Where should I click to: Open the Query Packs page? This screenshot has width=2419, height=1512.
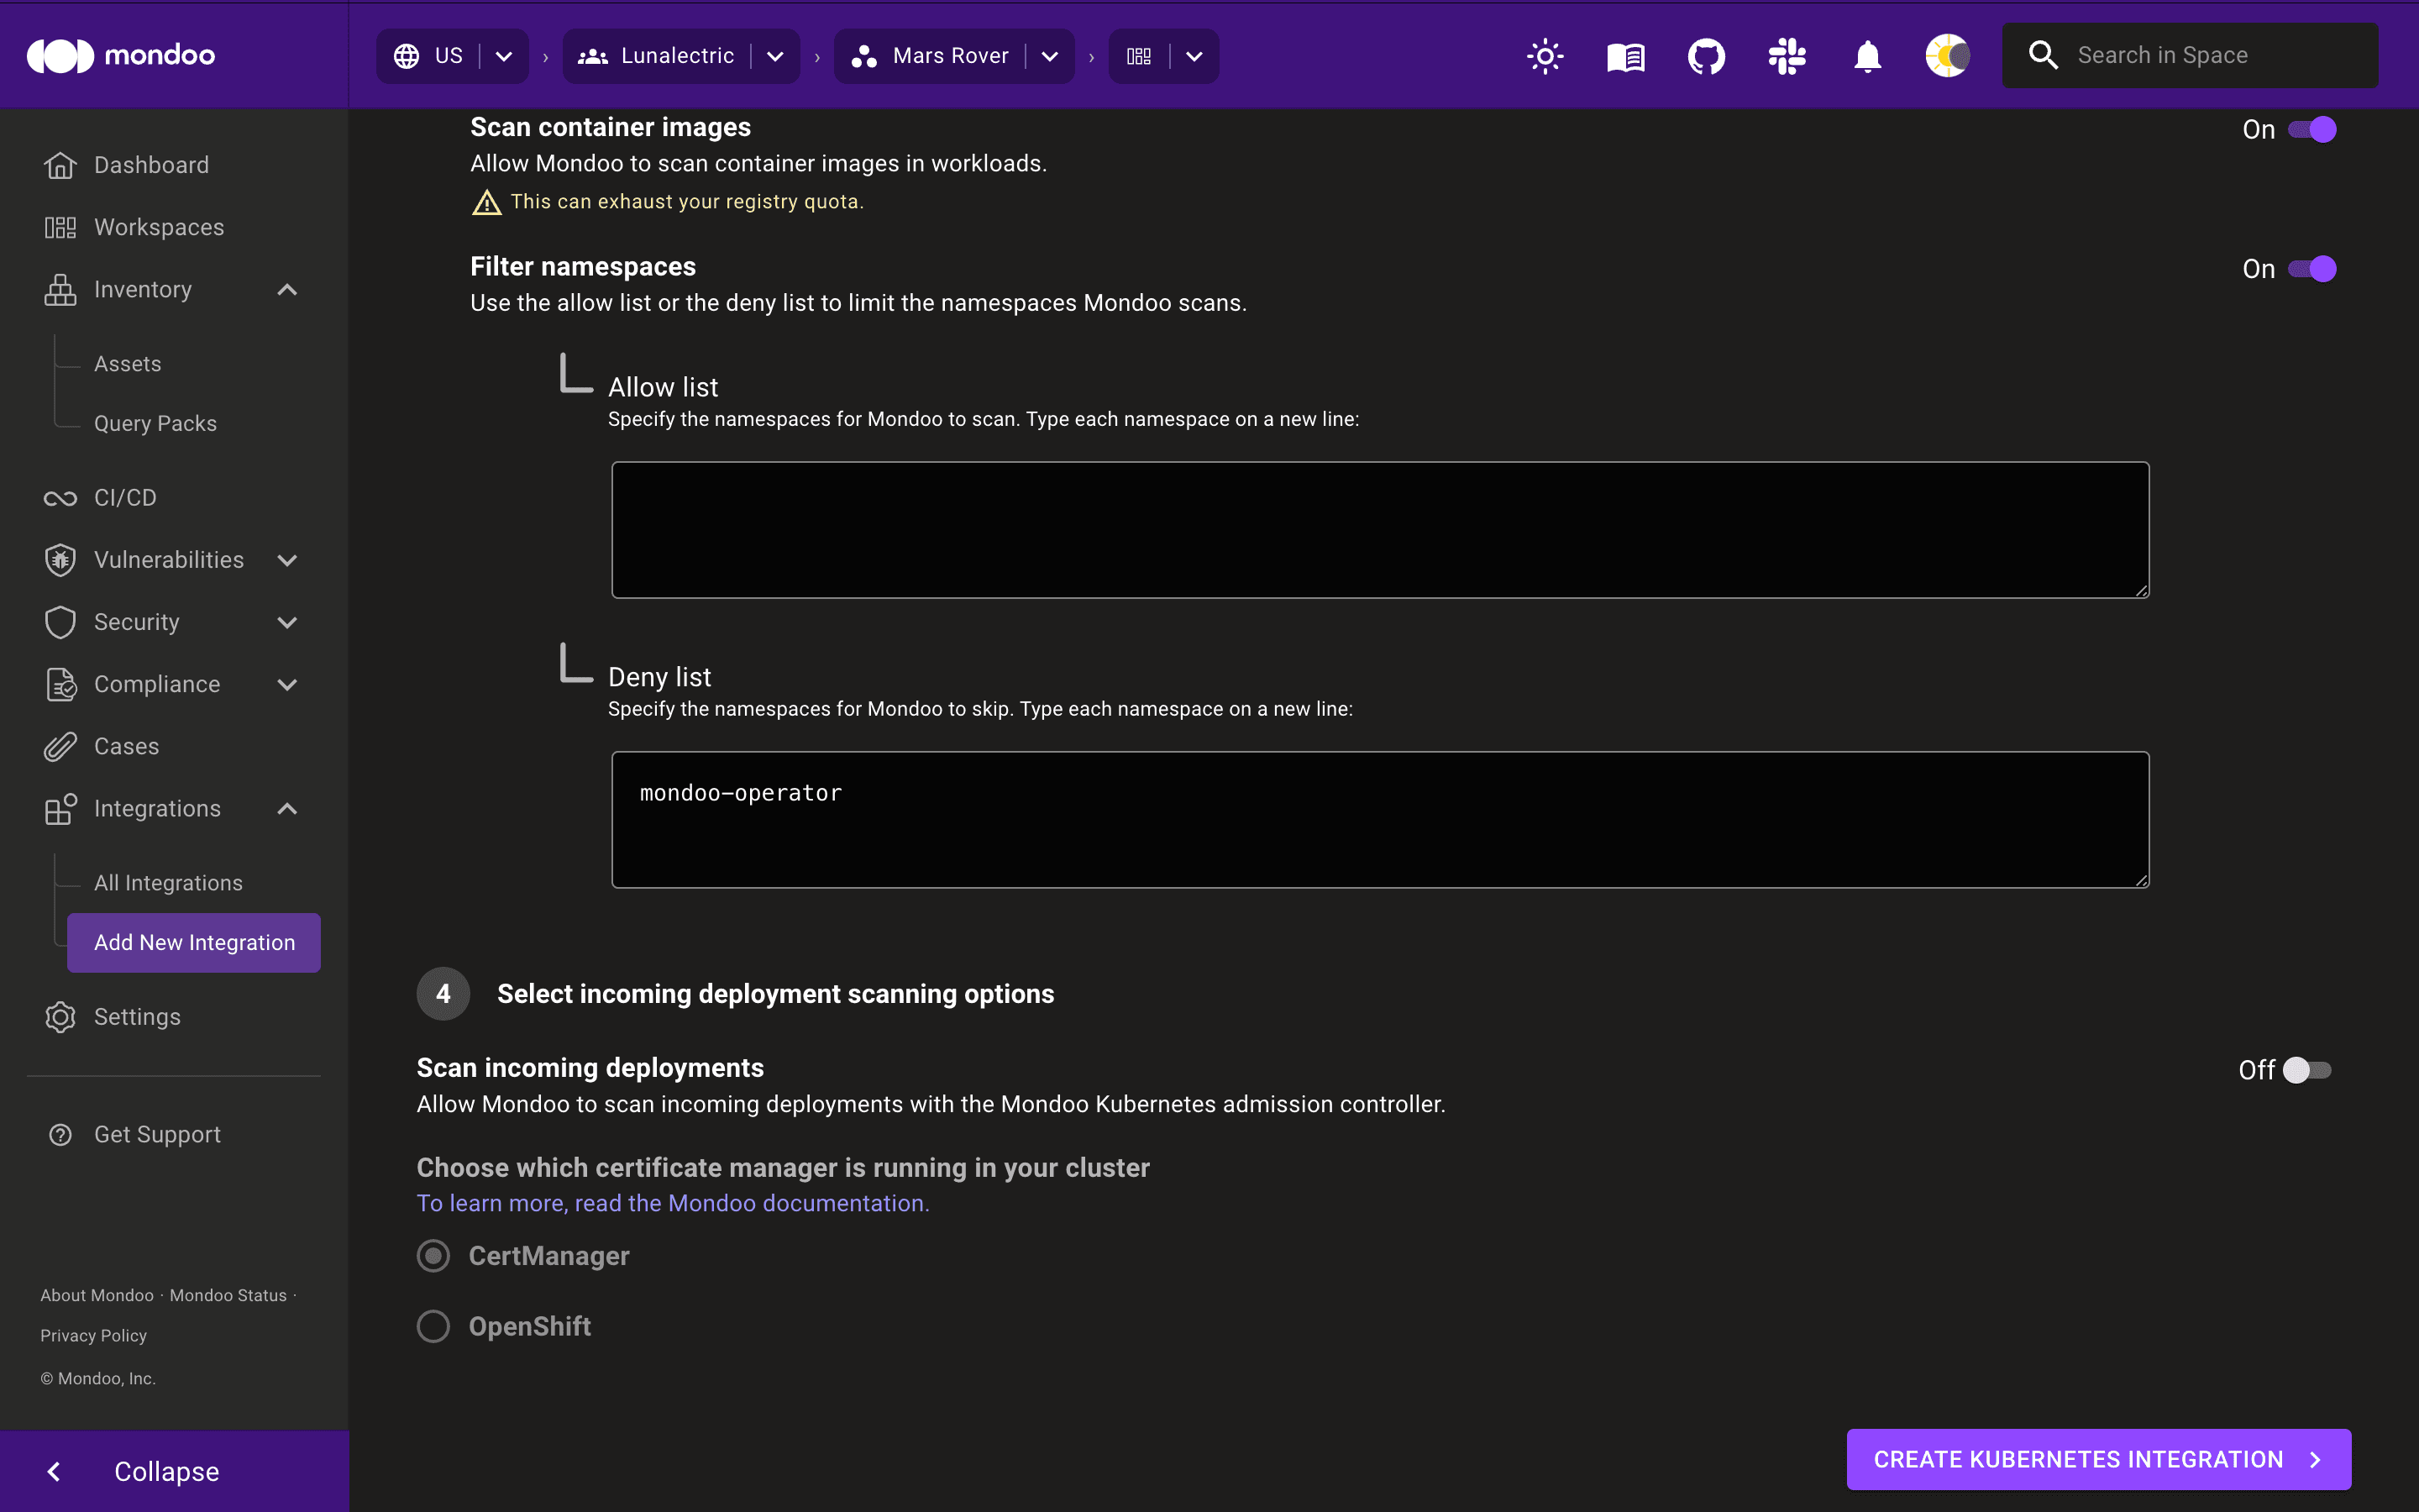(x=155, y=423)
